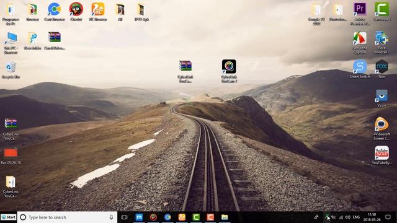Select the Programs for Pc folder
Viewport: 397px width, 223px height.
pos(11,10)
